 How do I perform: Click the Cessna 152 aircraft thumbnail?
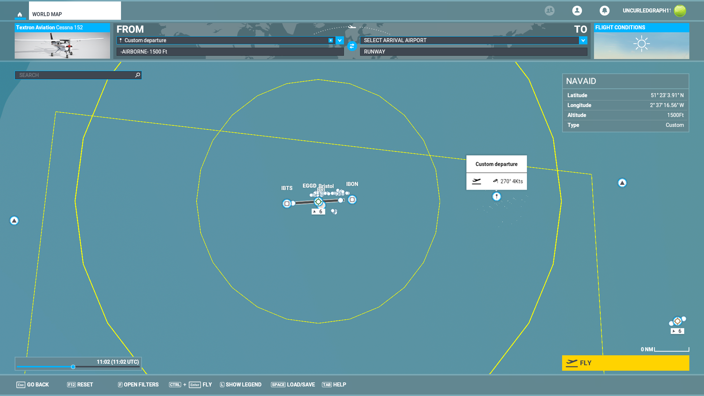point(62,45)
